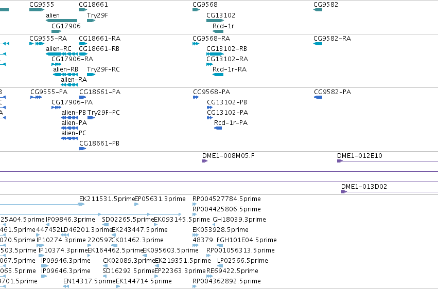Screen dimensions: 438x289
Task: Select transcript Rcd-1r-RA
Action: tap(218, 75)
